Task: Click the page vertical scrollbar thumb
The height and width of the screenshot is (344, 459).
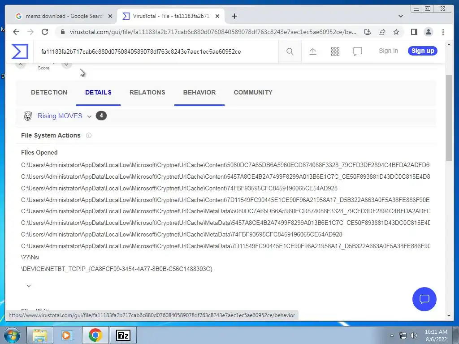Action: coord(449,118)
